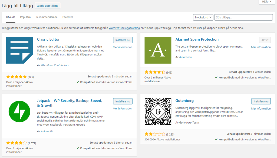Click "Senast uppdaterat: 21 timmar sedan" text
This screenshot has height=158, width=277.
(249, 134)
